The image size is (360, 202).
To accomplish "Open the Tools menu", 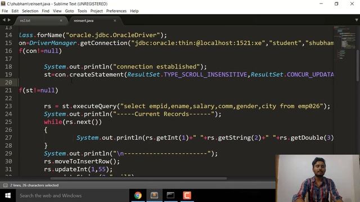I will [82, 11].
